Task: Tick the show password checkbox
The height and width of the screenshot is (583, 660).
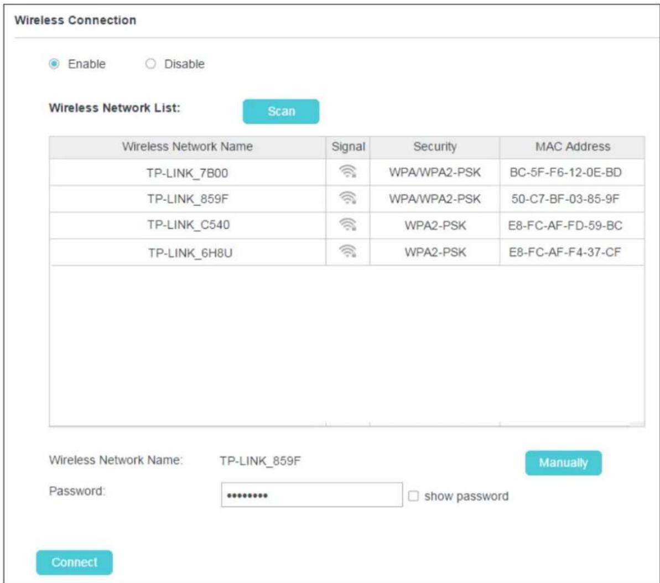Action: (413, 496)
